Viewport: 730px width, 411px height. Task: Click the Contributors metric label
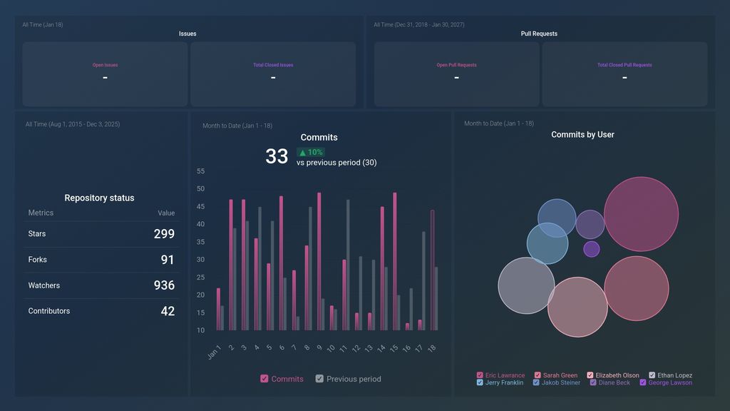tap(49, 311)
